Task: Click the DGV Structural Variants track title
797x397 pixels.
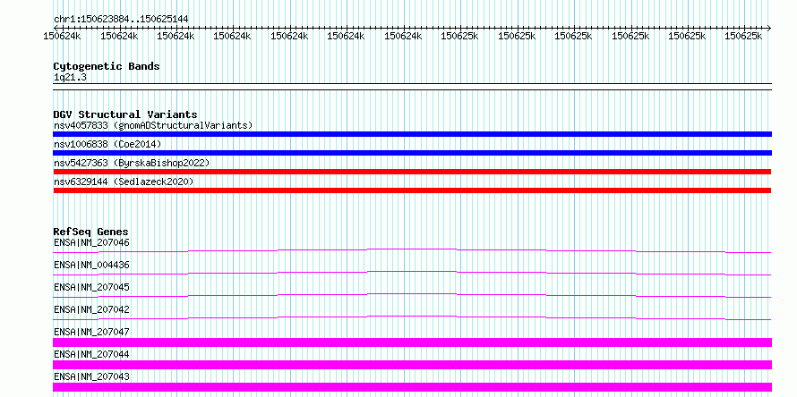Action: [x=125, y=114]
